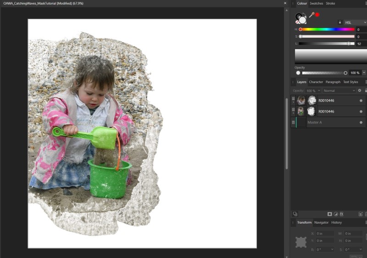The image size is (367, 258).
Task: Close the OAWA_CatchingWaves_MaskTutorial document tab
Action: [x=285, y=3]
